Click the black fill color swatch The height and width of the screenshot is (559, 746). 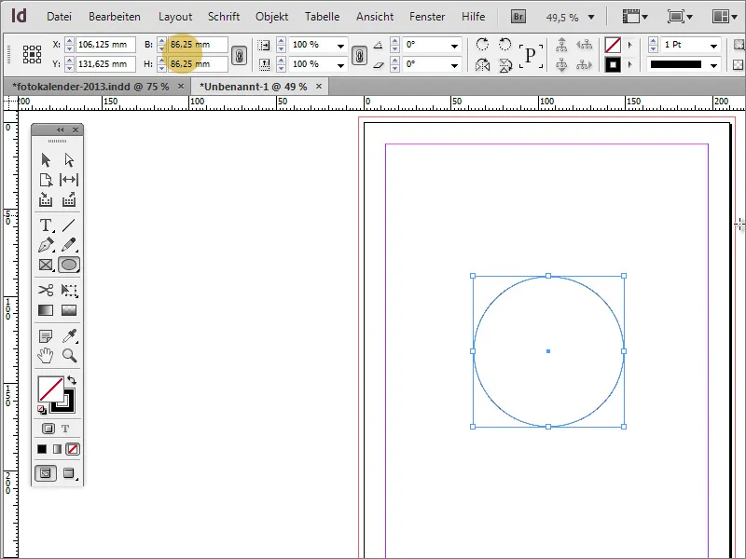point(41,448)
